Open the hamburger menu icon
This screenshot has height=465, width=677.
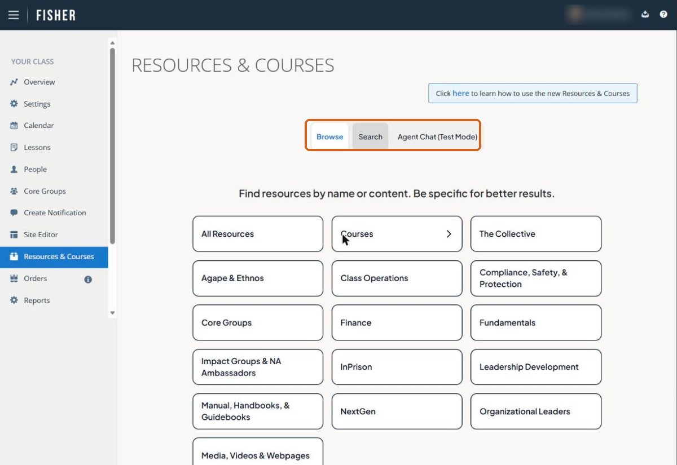coord(14,15)
